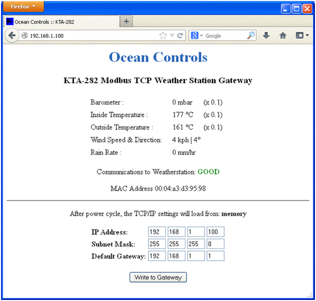Click Subnet Mask third octet field
The height and width of the screenshot is (301, 316).
point(196,244)
